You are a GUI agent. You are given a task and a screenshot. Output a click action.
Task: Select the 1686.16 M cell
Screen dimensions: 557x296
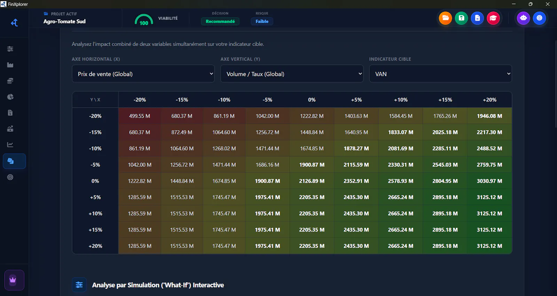pos(267,165)
